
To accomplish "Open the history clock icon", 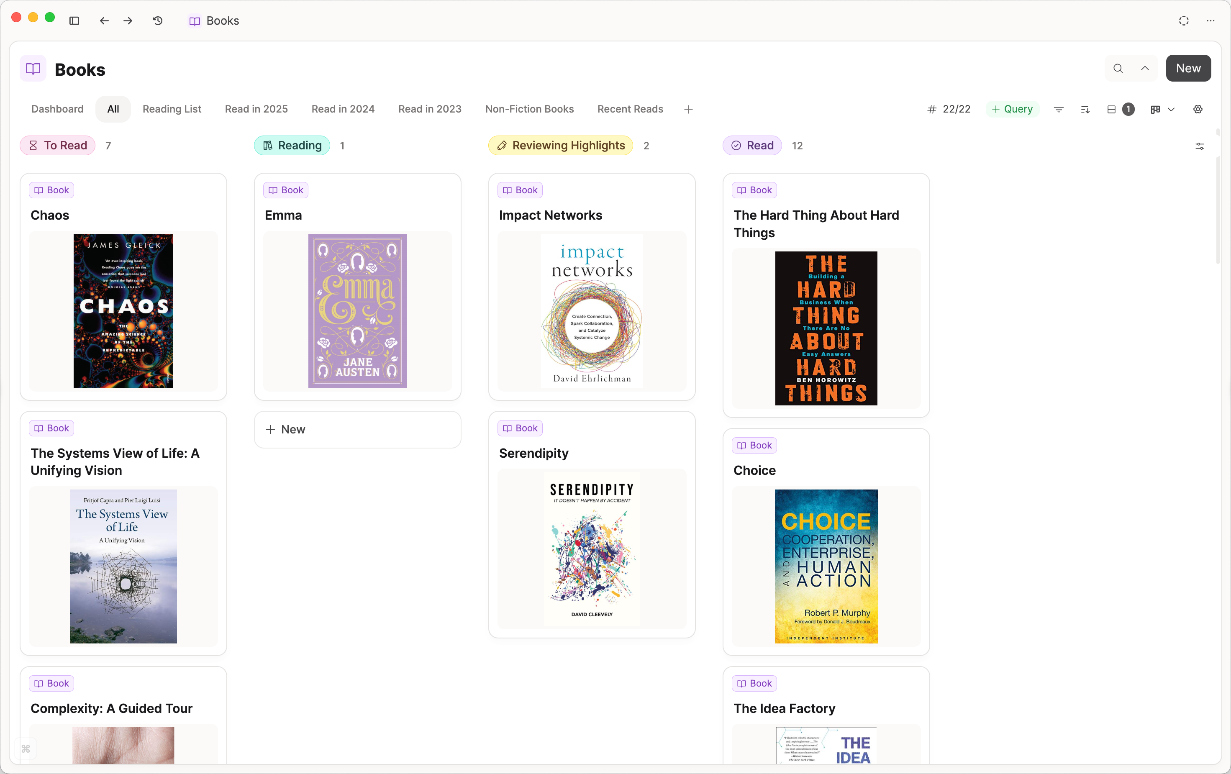I will point(158,21).
